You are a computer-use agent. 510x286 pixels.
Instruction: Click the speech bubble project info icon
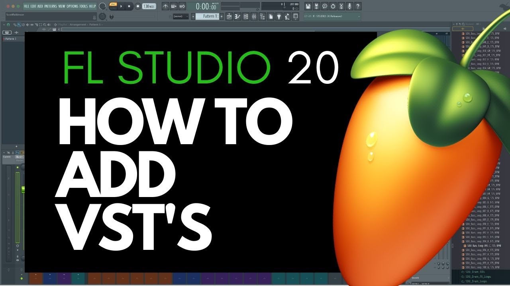325,6
